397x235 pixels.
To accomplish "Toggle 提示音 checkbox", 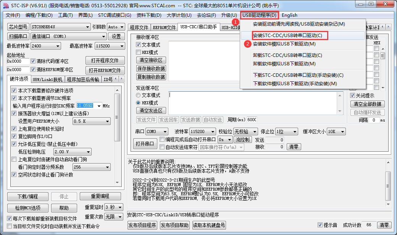I will [x=320, y=225].
